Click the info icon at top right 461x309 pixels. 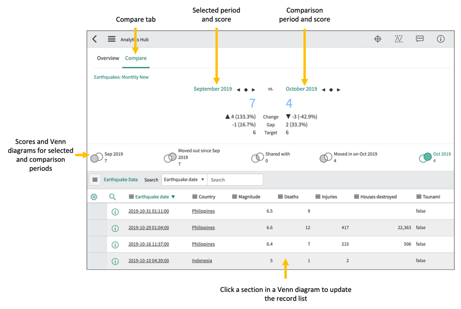[441, 39]
